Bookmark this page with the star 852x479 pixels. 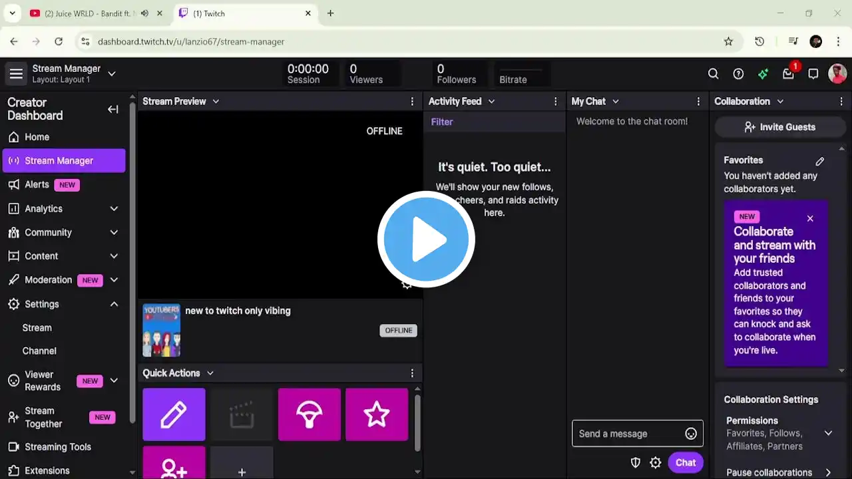pos(728,41)
